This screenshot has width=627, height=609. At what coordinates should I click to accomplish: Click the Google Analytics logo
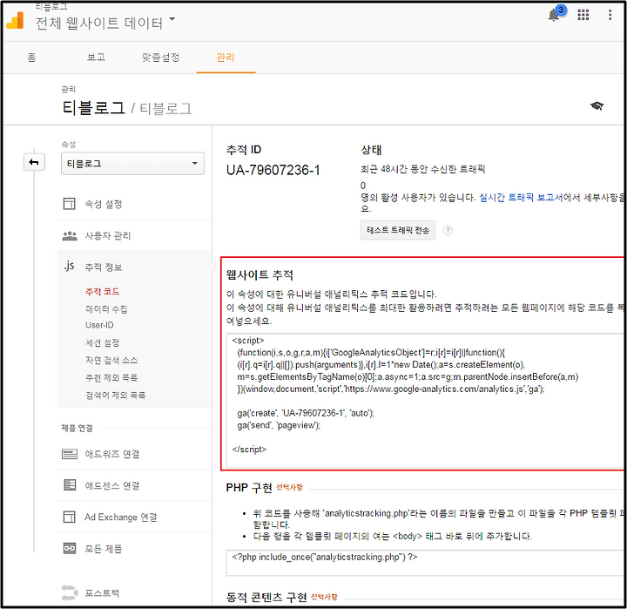click(x=15, y=20)
